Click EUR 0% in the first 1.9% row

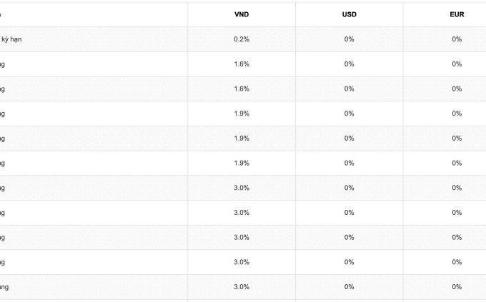457,114
